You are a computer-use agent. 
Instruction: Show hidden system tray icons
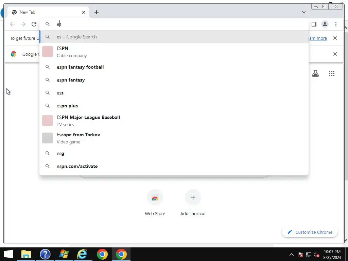point(292,255)
